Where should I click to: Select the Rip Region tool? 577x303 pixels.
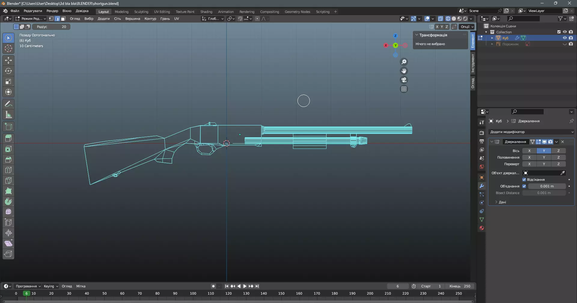click(8, 254)
